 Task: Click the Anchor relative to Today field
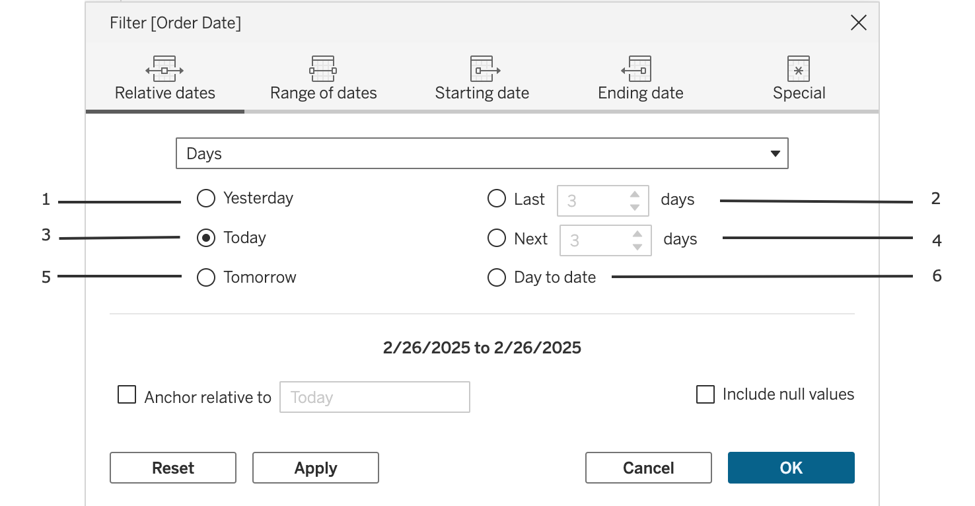click(x=375, y=397)
